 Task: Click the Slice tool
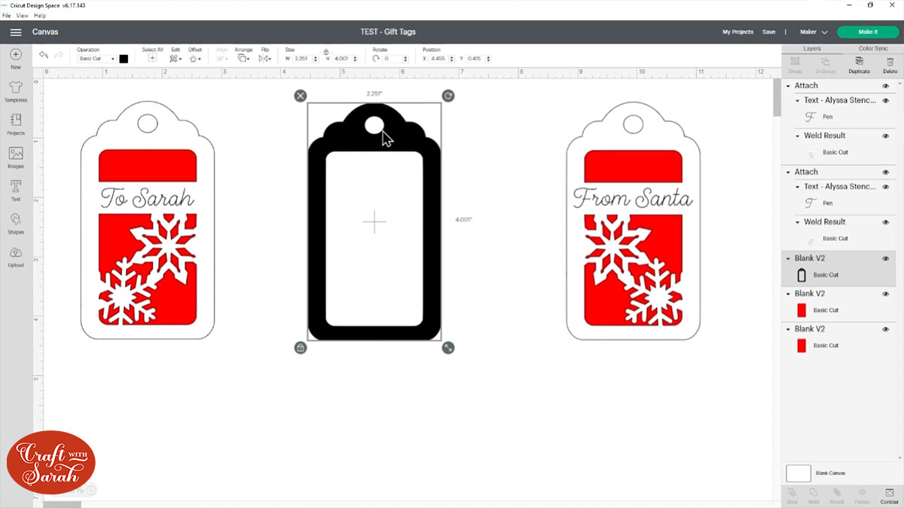coord(793,495)
